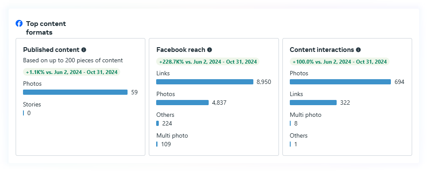Click the Others reach bar showing 224
This screenshot has height=180, width=436.
pos(157,123)
